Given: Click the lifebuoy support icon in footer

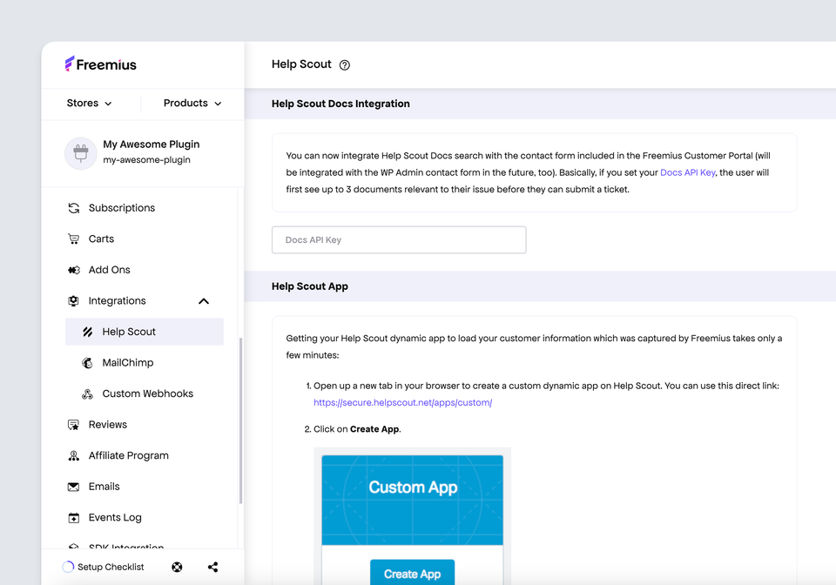Looking at the screenshot, I should point(177,567).
